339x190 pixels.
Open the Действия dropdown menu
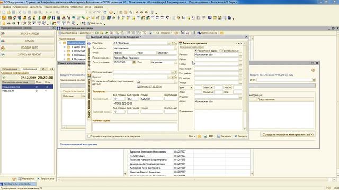coord(86,33)
